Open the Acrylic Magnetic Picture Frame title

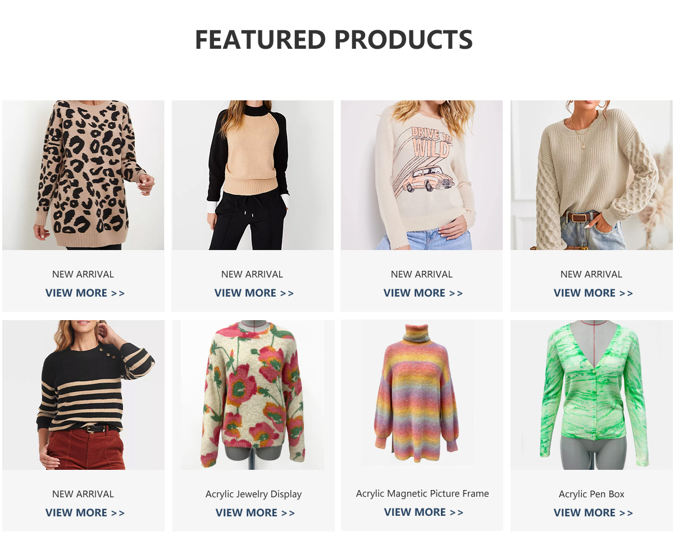[x=422, y=493]
